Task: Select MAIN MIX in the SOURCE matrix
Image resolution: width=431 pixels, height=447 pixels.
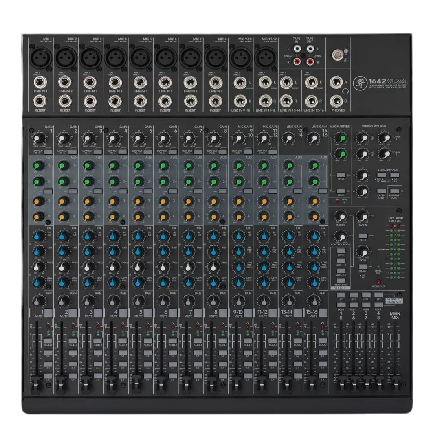Action: tap(341, 281)
